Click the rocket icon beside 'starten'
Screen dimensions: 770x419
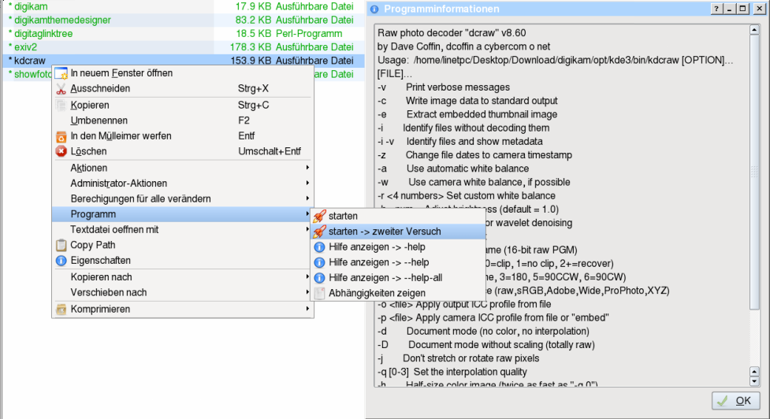pyautogui.click(x=320, y=216)
